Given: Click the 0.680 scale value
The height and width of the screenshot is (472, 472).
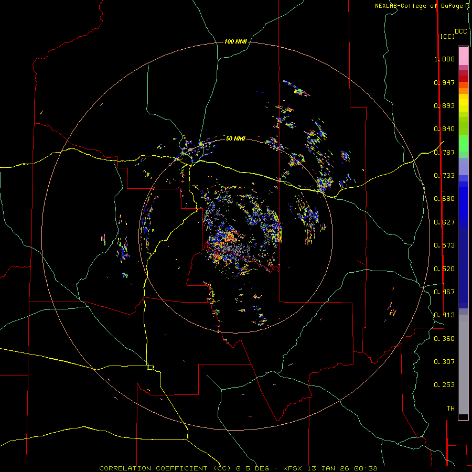Looking at the screenshot, I should [444, 199].
